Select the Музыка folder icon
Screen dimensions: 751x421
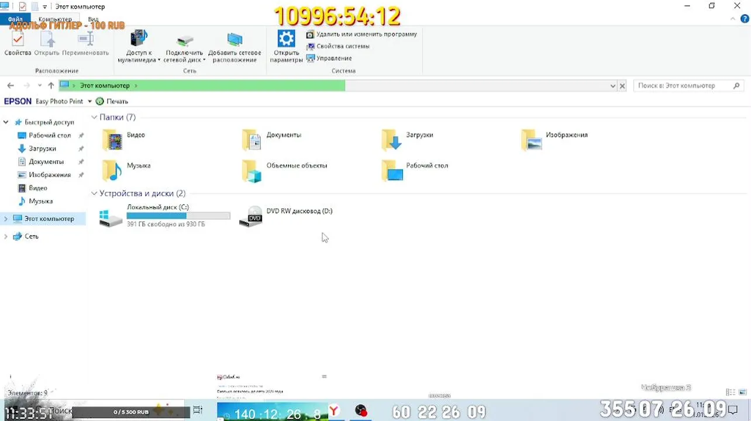[112, 171]
